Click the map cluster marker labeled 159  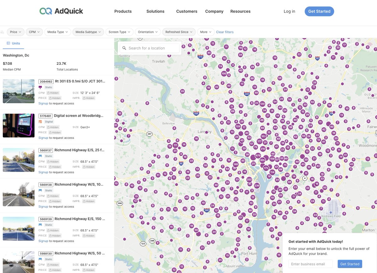click(x=272, y=159)
